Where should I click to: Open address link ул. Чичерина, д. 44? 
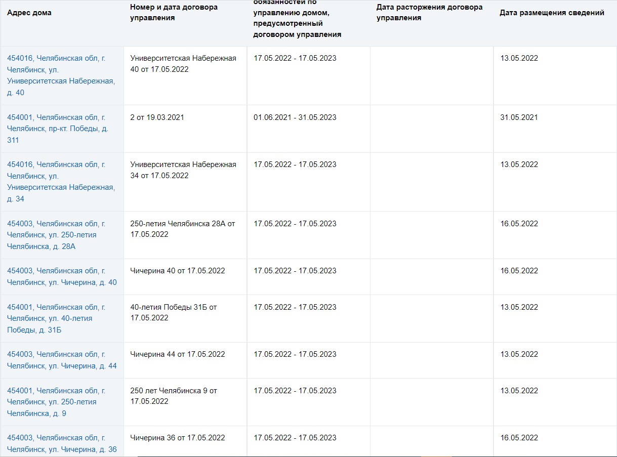click(x=62, y=360)
